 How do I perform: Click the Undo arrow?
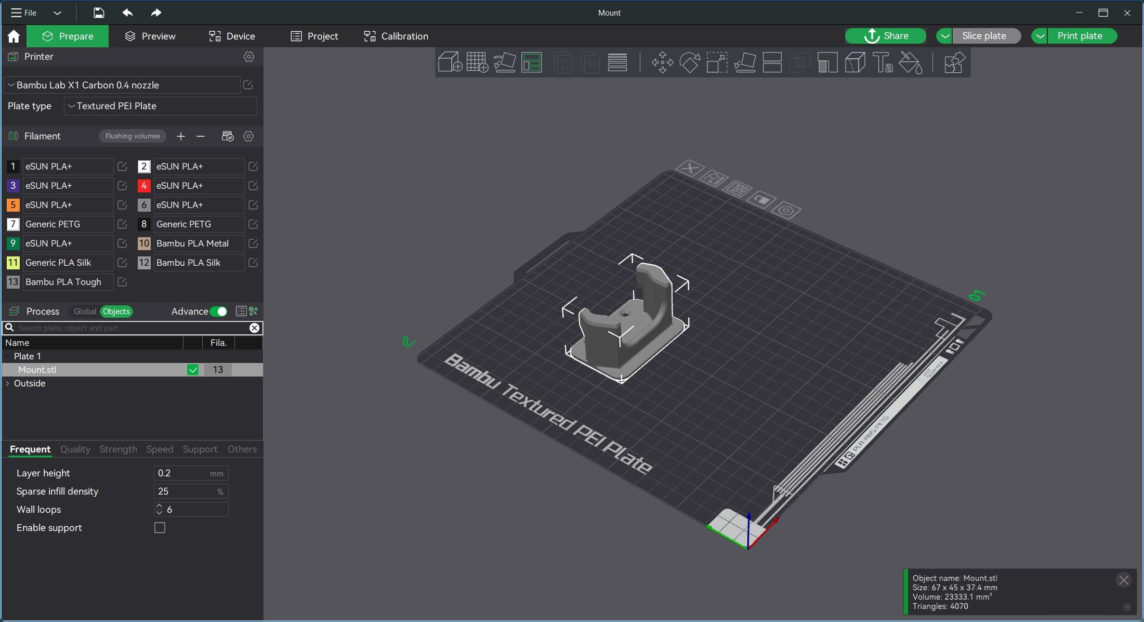(127, 12)
